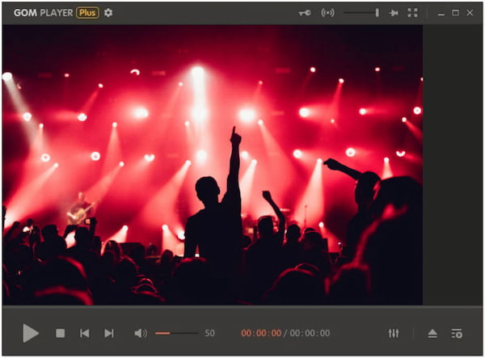Image resolution: width=485 pixels, height=358 pixels.
Task: Open the playlist panel
Action: [x=457, y=333]
